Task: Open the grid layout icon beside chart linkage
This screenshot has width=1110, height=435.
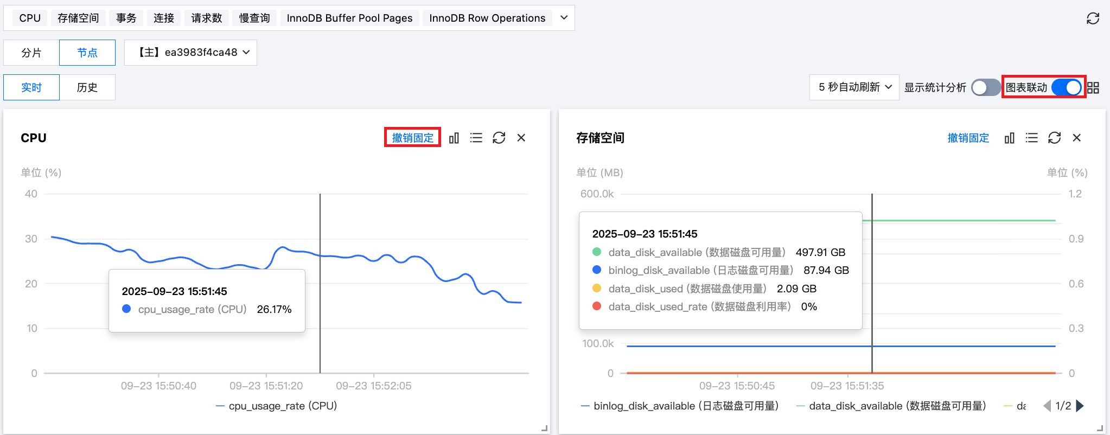Action: [x=1093, y=88]
